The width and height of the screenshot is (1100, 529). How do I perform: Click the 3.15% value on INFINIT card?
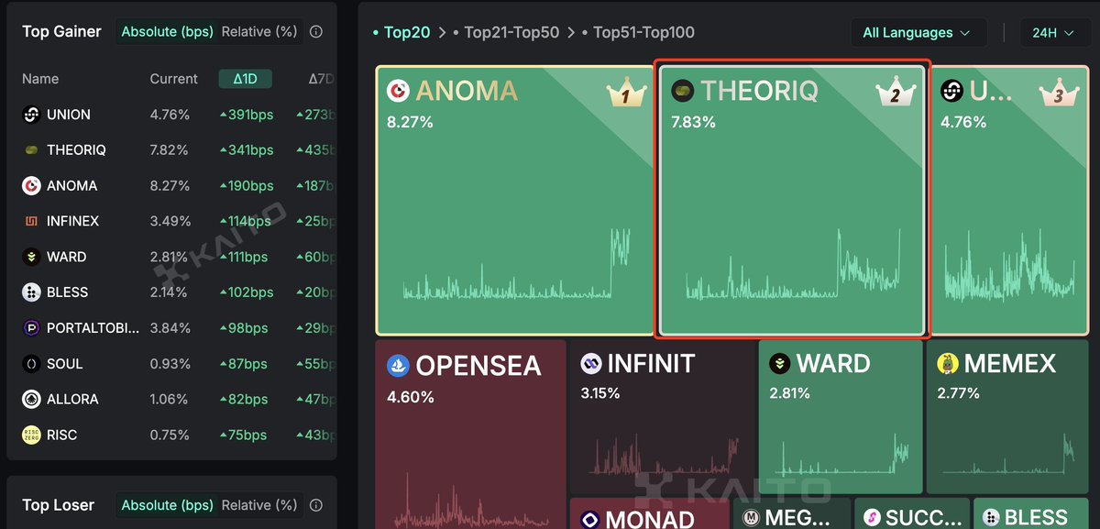600,393
